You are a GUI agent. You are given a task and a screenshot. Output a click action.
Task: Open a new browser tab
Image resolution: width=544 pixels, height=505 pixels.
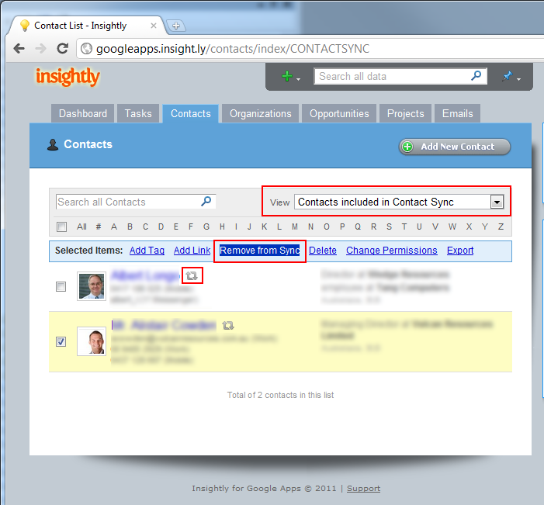pos(176,26)
